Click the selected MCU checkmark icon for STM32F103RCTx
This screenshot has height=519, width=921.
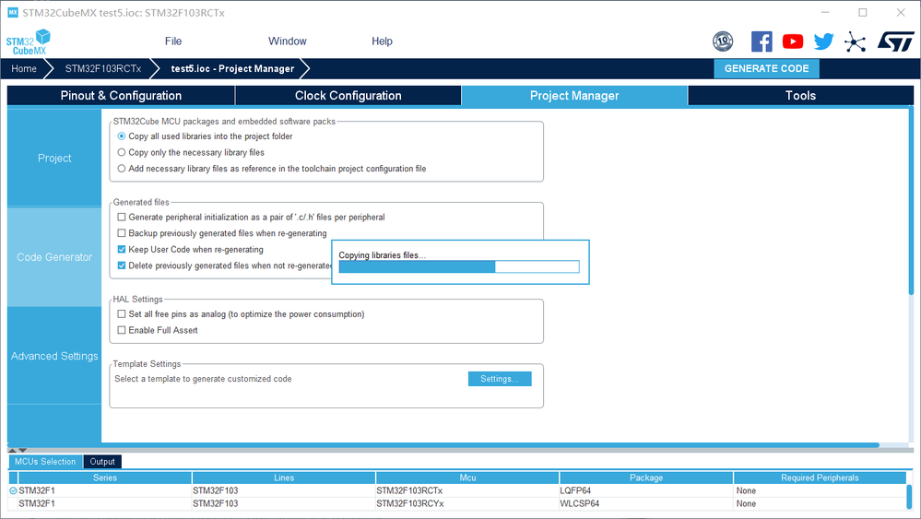(13, 490)
